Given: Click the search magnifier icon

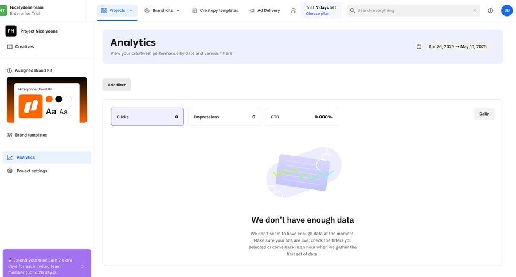Looking at the screenshot, I should click(353, 10).
